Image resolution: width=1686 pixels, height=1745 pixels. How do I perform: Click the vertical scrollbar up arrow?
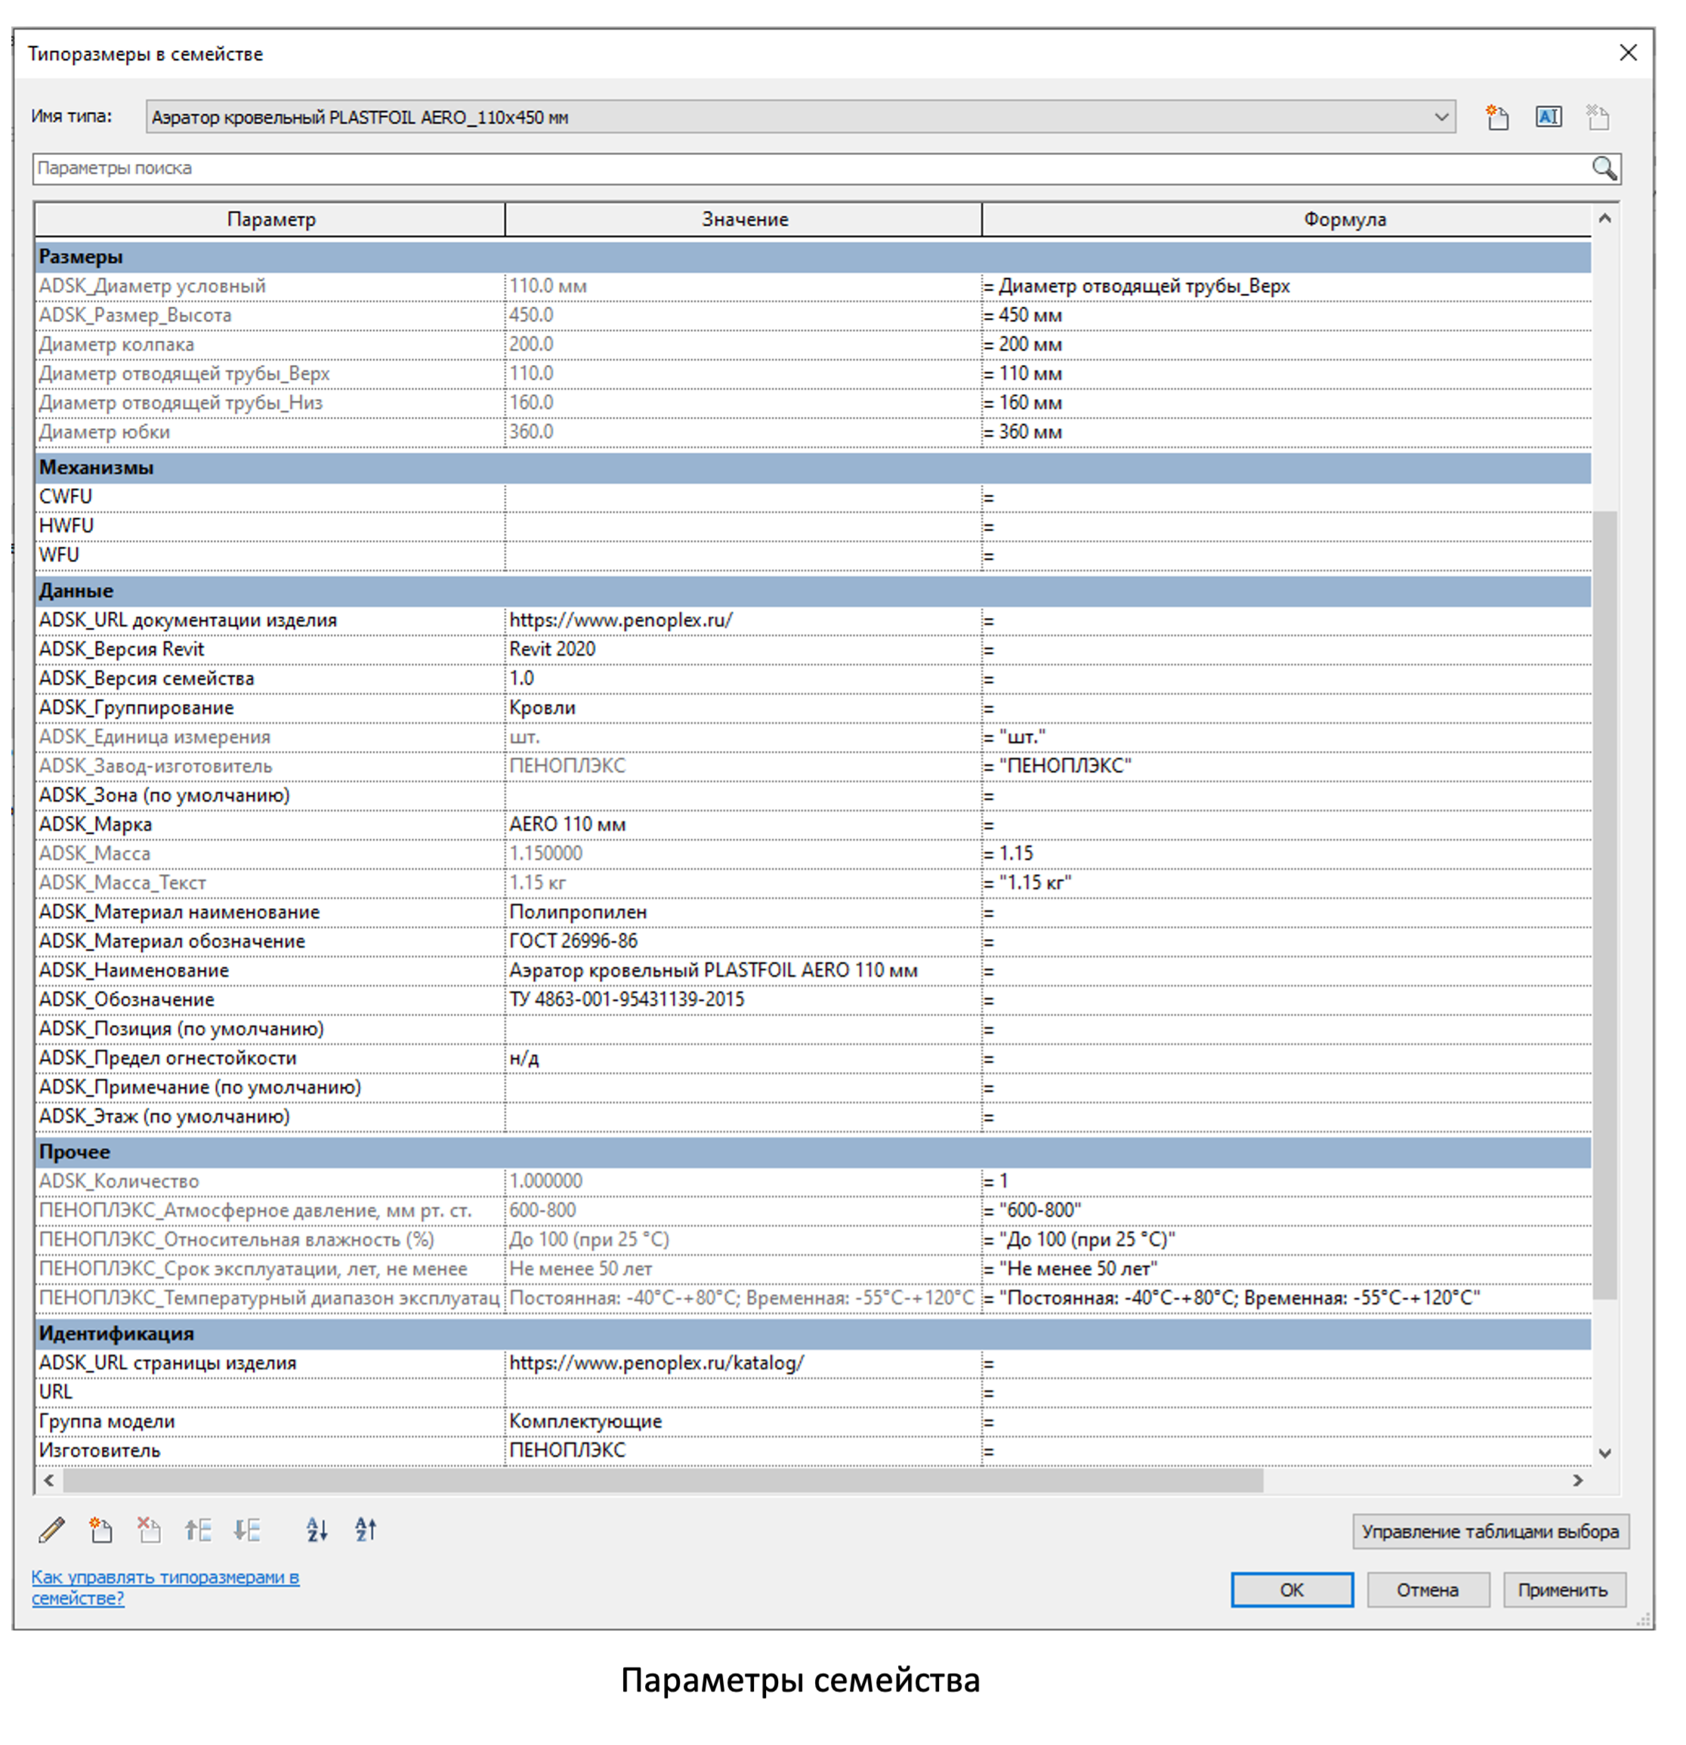point(1604,219)
